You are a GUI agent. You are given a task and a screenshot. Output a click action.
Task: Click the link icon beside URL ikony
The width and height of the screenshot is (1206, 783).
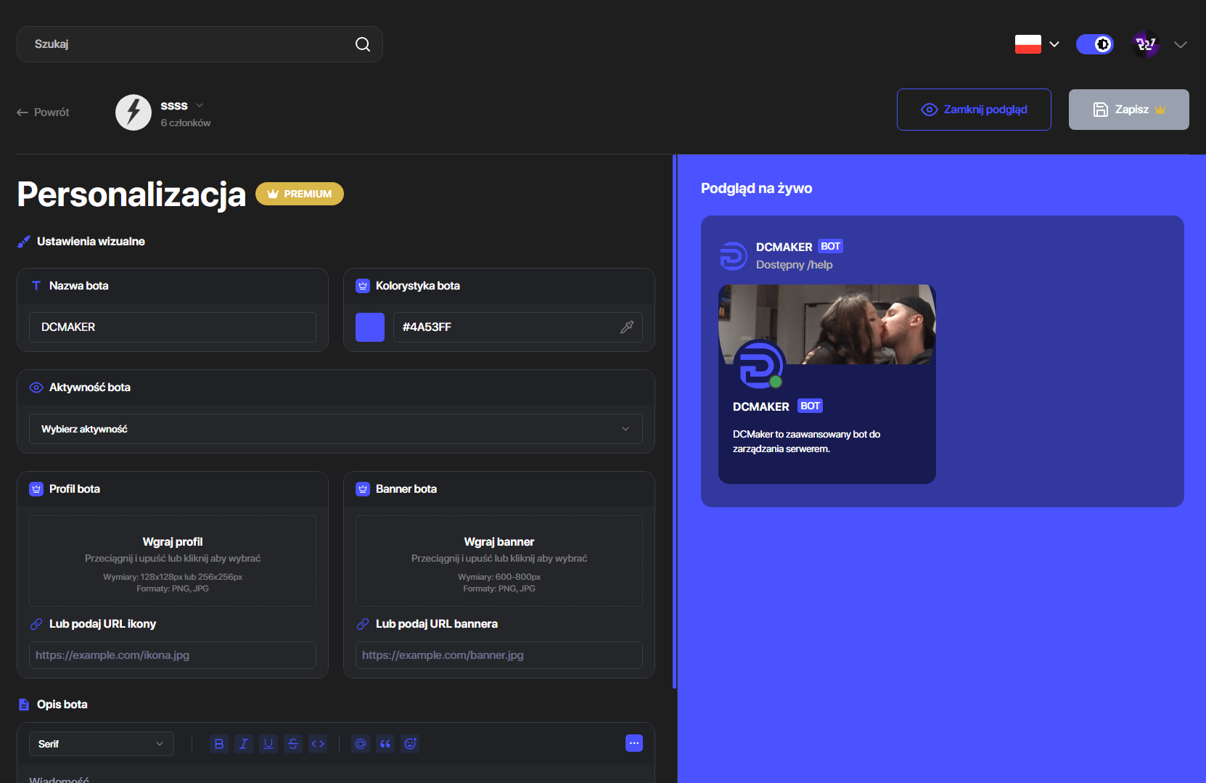tap(36, 624)
